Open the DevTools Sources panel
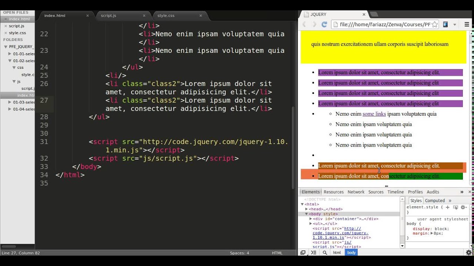474x266 pixels. tap(376, 192)
